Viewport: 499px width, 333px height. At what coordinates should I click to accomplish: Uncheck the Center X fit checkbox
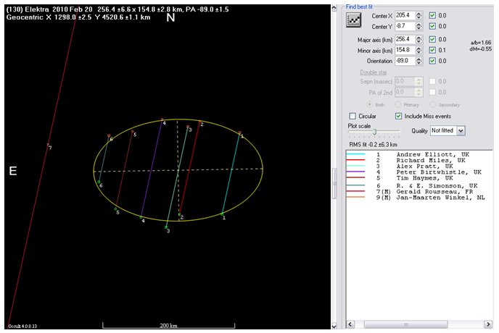(433, 14)
